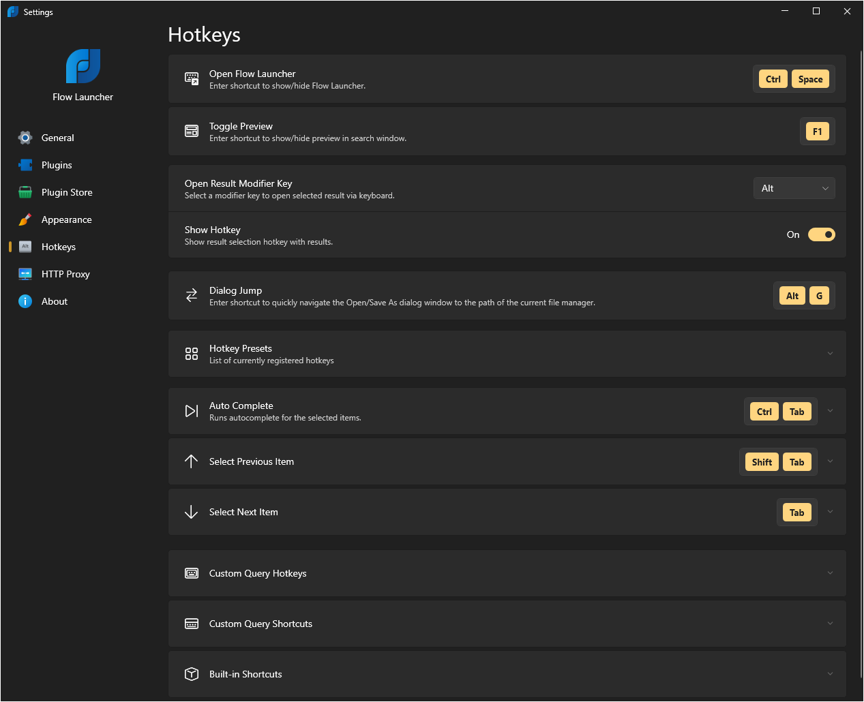Click the Settings title bar app icon

pos(12,12)
